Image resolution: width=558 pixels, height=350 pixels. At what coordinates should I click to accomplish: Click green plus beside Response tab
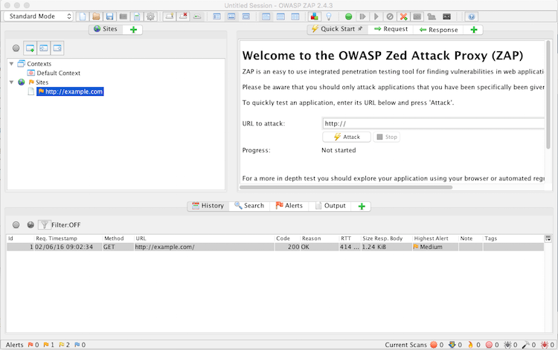(474, 30)
